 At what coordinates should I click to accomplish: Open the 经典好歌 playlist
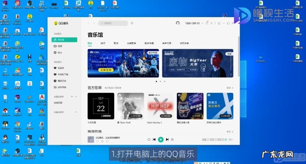coord(58,103)
